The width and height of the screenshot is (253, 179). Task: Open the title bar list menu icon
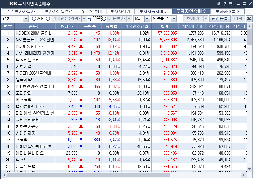point(231,4)
